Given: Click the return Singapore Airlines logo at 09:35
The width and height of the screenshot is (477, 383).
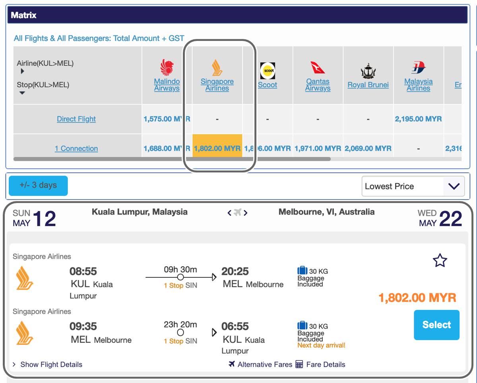Looking at the screenshot, I should (x=25, y=333).
